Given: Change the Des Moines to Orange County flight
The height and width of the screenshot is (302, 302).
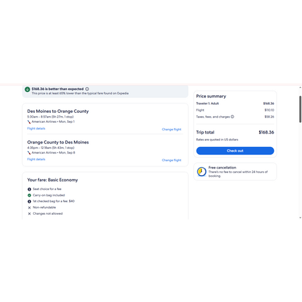Looking at the screenshot, I should [172, 130].
